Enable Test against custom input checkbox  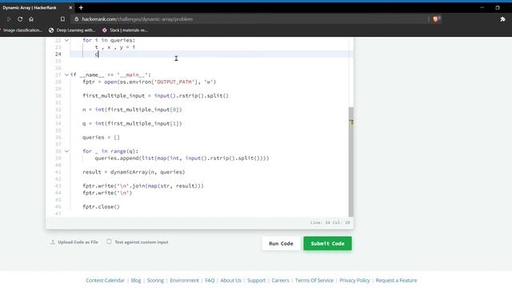coord(109,242)
